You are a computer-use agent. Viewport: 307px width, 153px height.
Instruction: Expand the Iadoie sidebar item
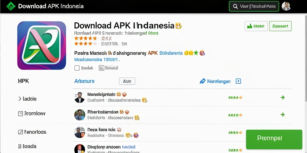pos(27,99)
